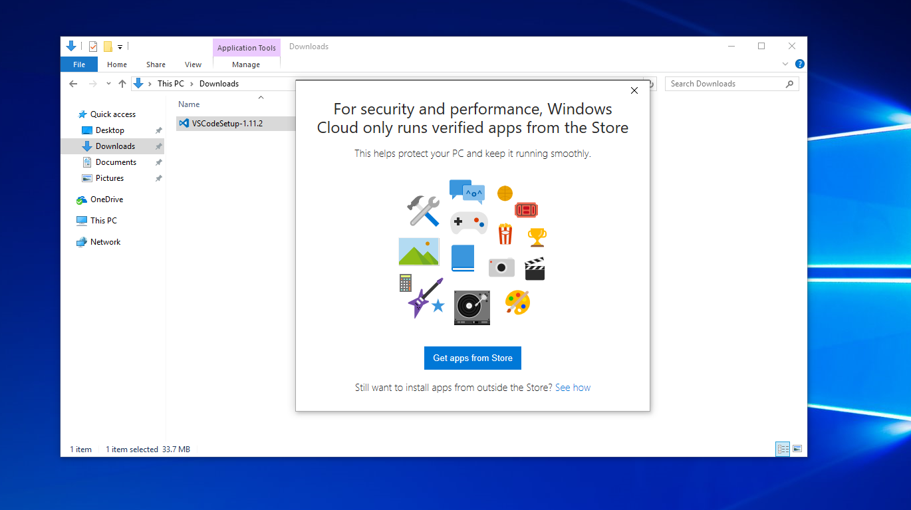Switch to Large icons view in status bar
This screenshot has width=911, height=510.
[x=797, y=449]
